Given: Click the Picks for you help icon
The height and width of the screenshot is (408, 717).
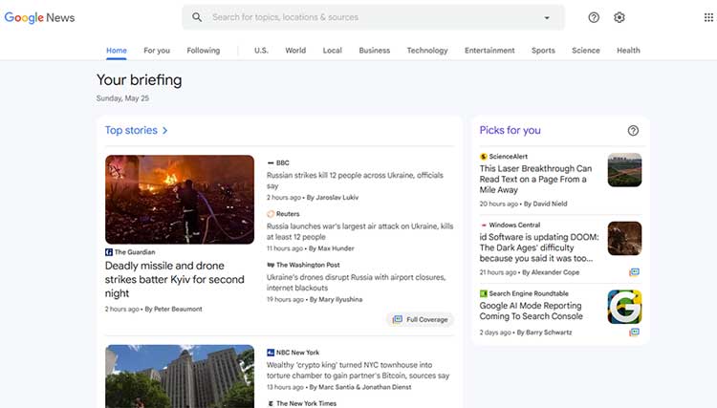Looking at the screenshot, I should pos(633,131).
